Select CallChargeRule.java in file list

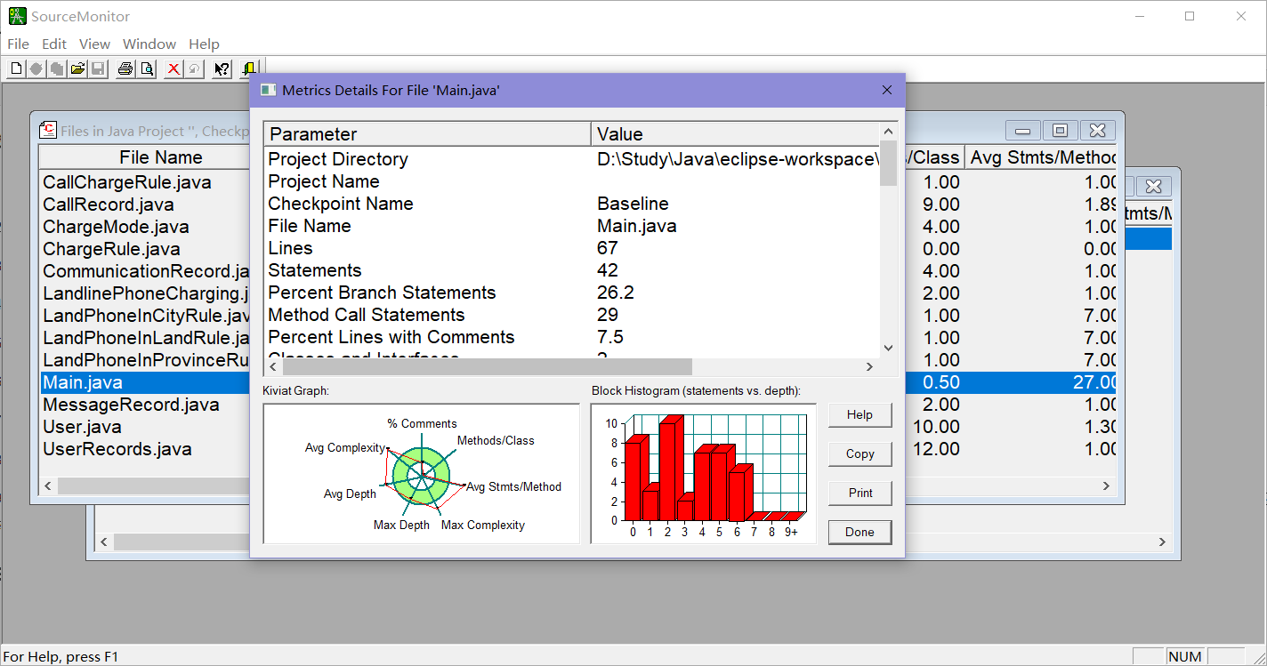coord(127,182)
